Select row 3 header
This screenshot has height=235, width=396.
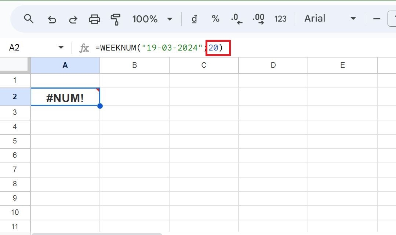15,113
